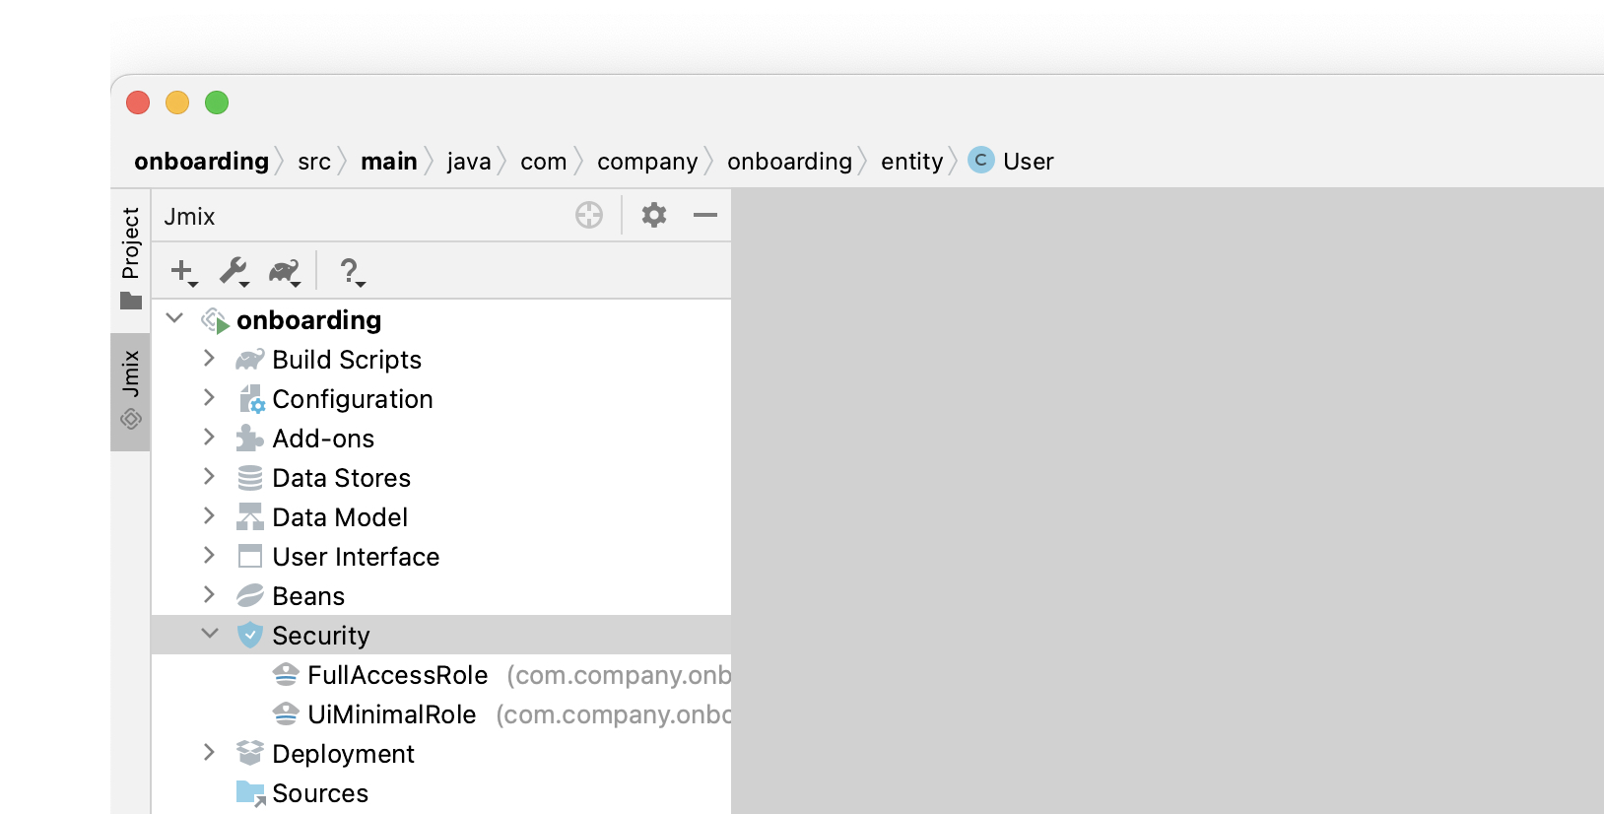Select the Deployment label
The height and width of the screenshot is (814, 1604).
point(343,754)
